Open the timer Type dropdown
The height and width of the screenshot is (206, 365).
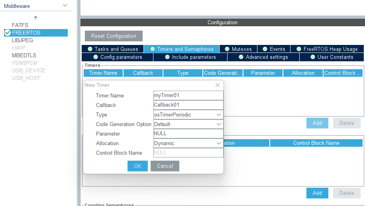188,115
